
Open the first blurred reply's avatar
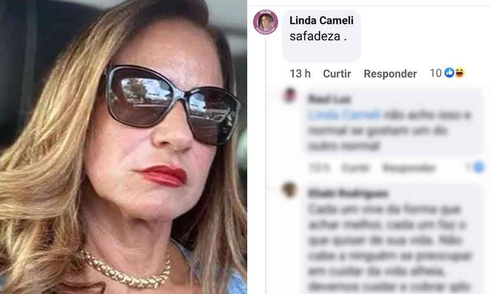coord(289,95)
